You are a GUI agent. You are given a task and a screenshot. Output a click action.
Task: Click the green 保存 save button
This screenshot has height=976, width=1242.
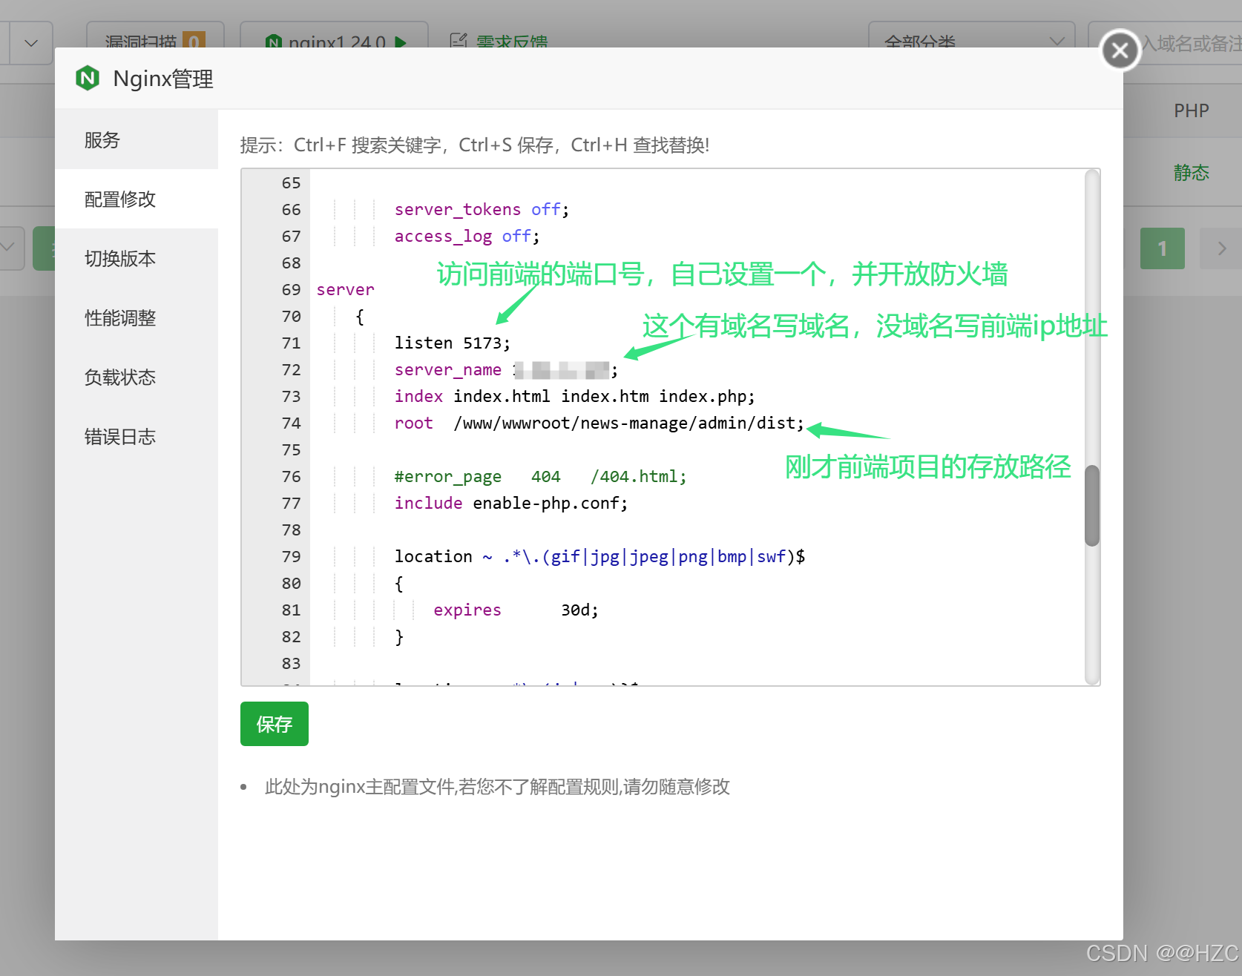tap(274, 724)
